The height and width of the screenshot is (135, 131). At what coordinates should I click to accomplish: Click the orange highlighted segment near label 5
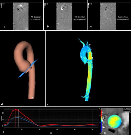pos(90,55)
